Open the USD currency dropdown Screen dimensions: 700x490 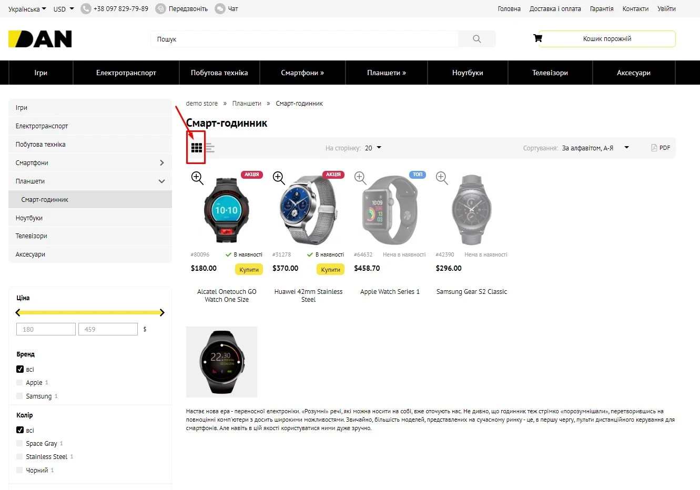click(64, 9)
